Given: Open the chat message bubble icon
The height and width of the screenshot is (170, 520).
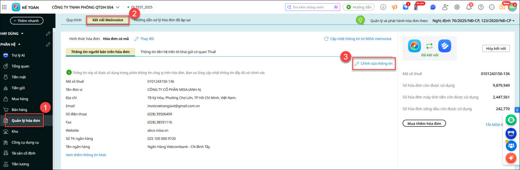Looking at the screenshot, I should (x=433, y=7).
